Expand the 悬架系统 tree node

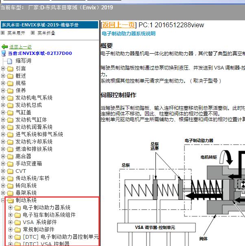pos(3,193)
